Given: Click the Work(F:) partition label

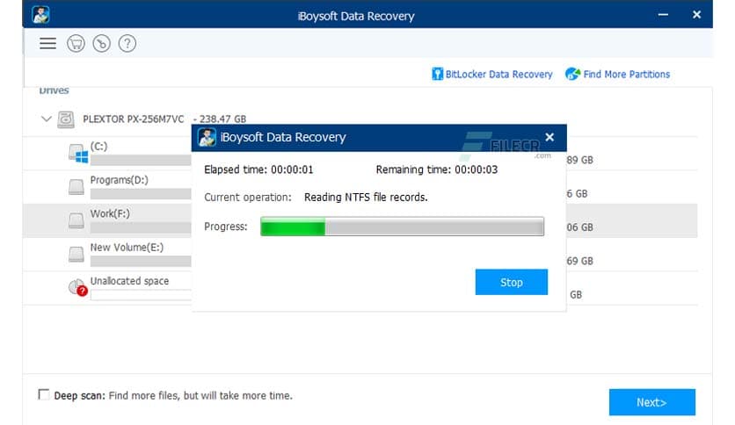Looking at the screenshot, I should (110, 214).
